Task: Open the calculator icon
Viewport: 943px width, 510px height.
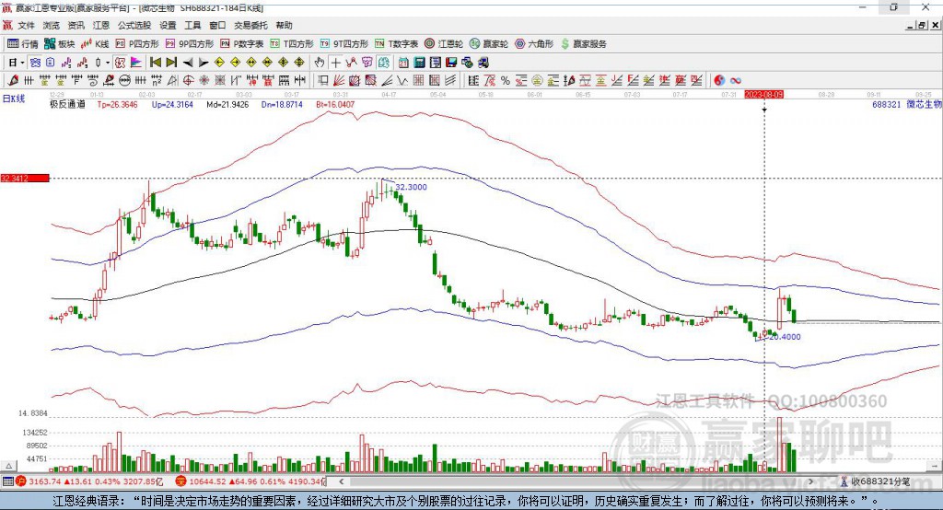Action: [419, 63]
